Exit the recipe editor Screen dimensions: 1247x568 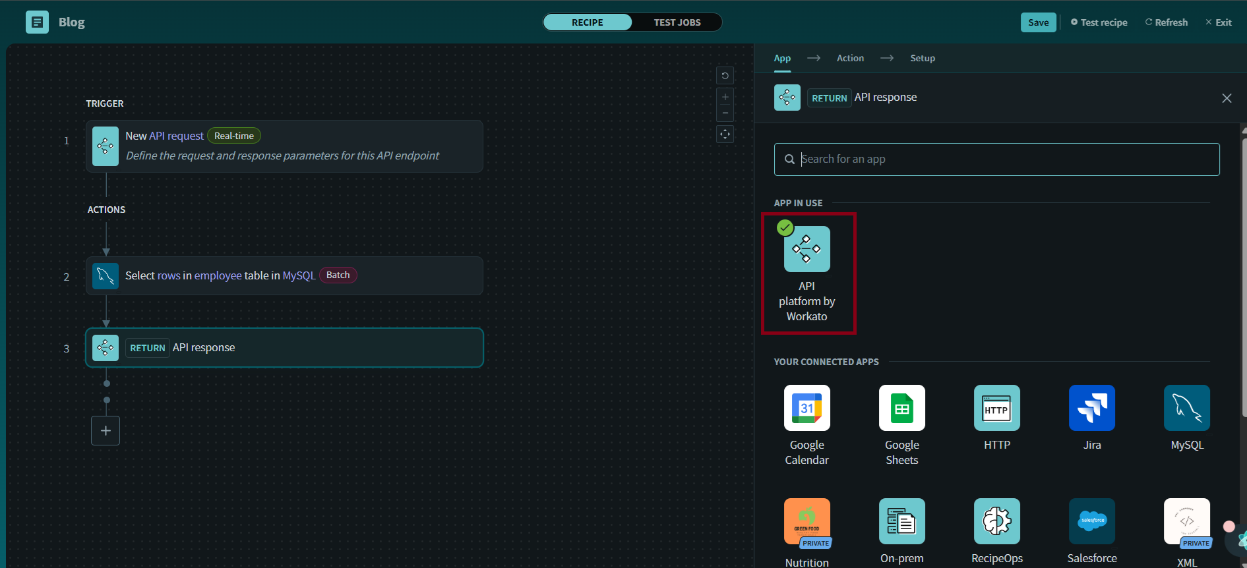[1219, 22]
